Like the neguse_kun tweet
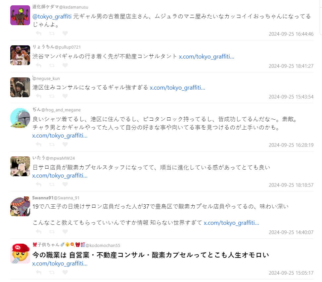The image size is (322, 282). pyautogui.click(x=65, y=96)
